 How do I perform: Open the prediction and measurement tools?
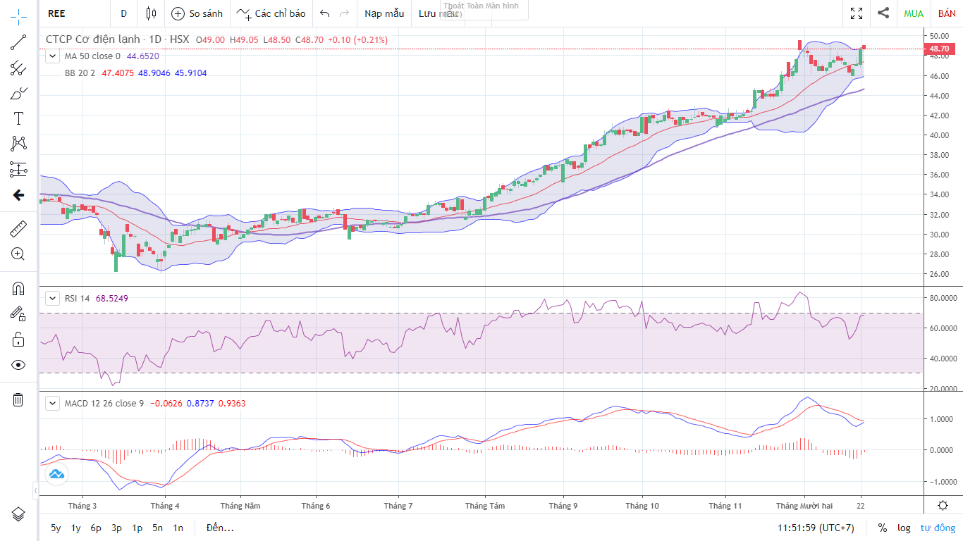click(x=18, y=169)
